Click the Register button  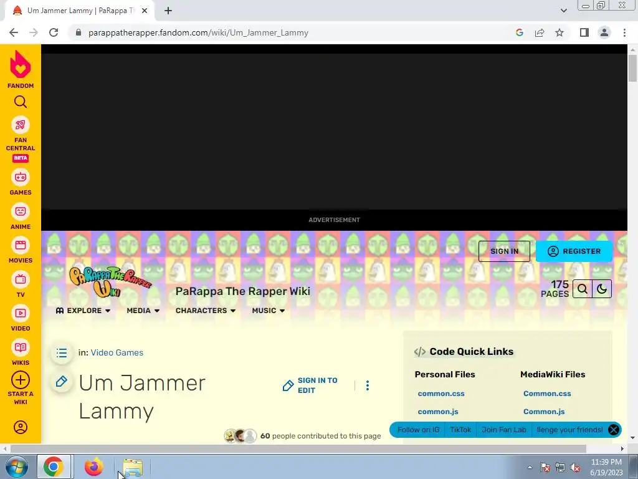(x=574, y=251)
